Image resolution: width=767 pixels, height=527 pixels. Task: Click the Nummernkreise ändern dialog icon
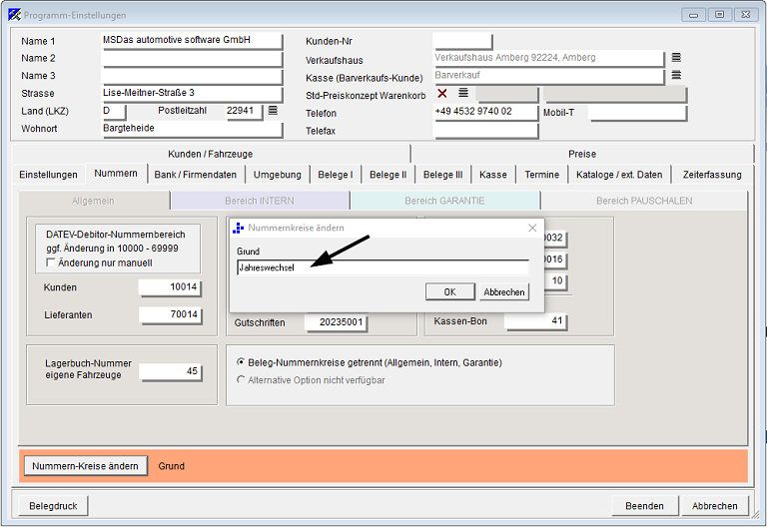coord(239,228)
